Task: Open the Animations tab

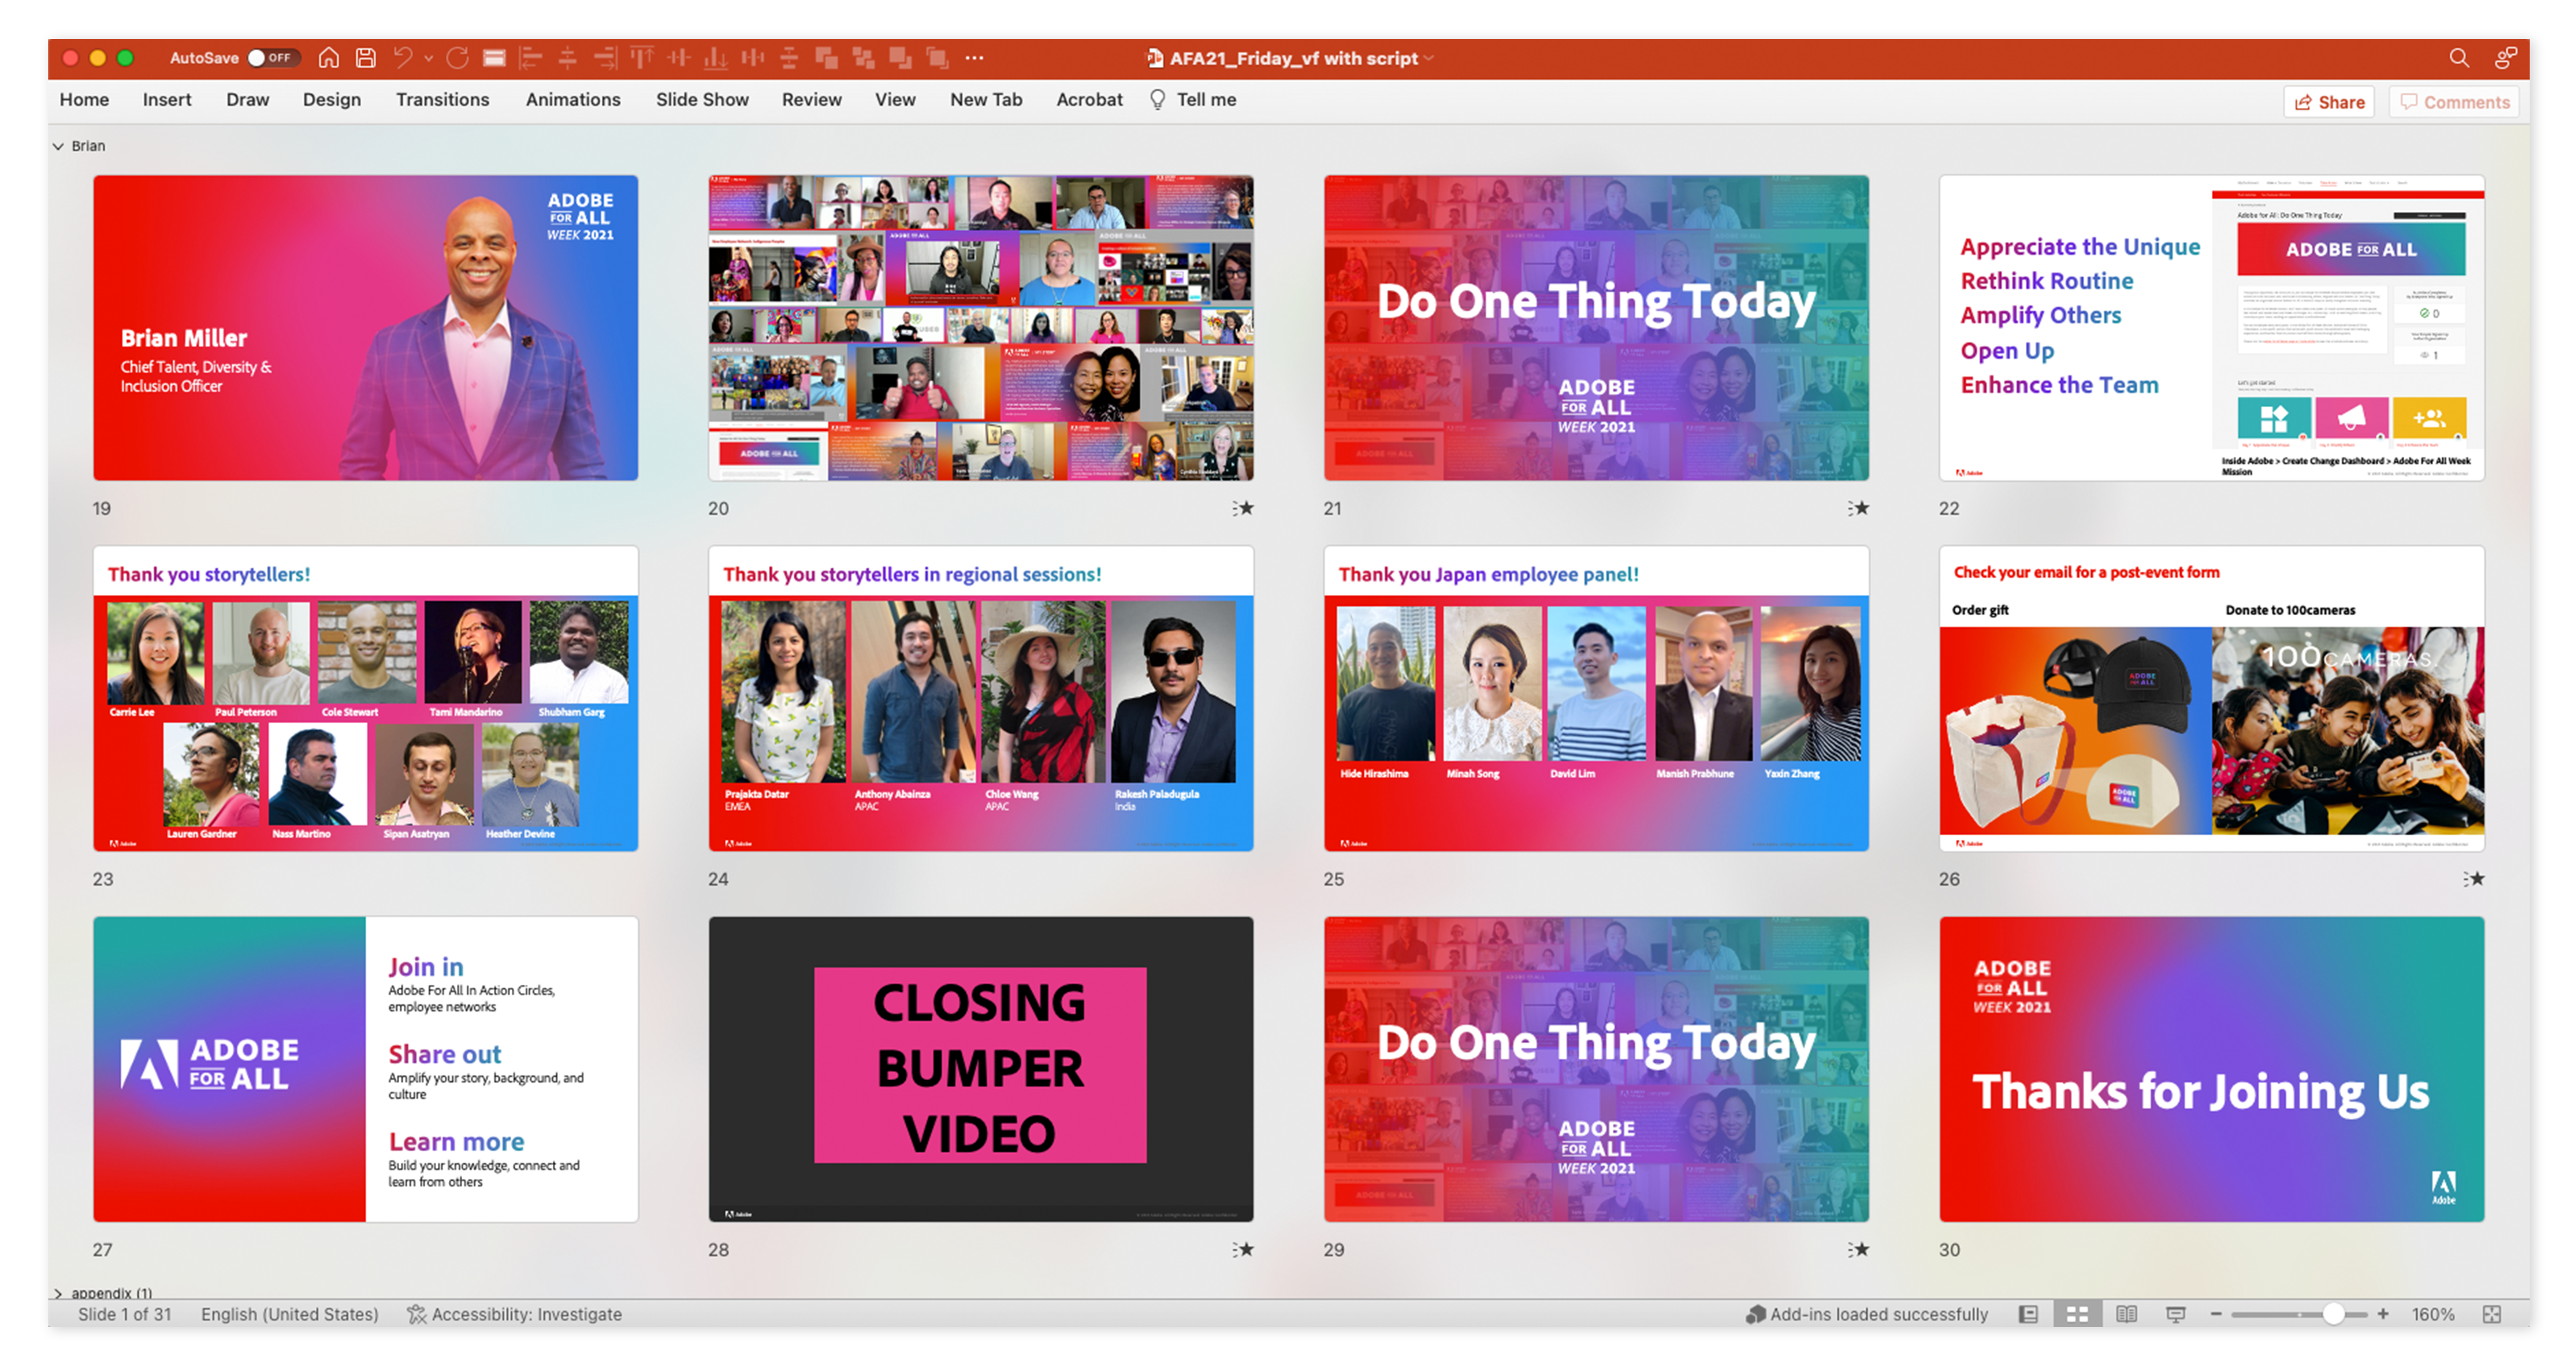Action: [573, 100]
